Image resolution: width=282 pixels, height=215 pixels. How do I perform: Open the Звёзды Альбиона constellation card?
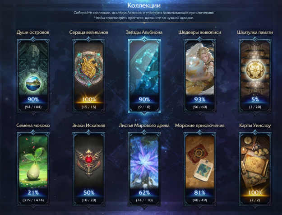(144, 76)
